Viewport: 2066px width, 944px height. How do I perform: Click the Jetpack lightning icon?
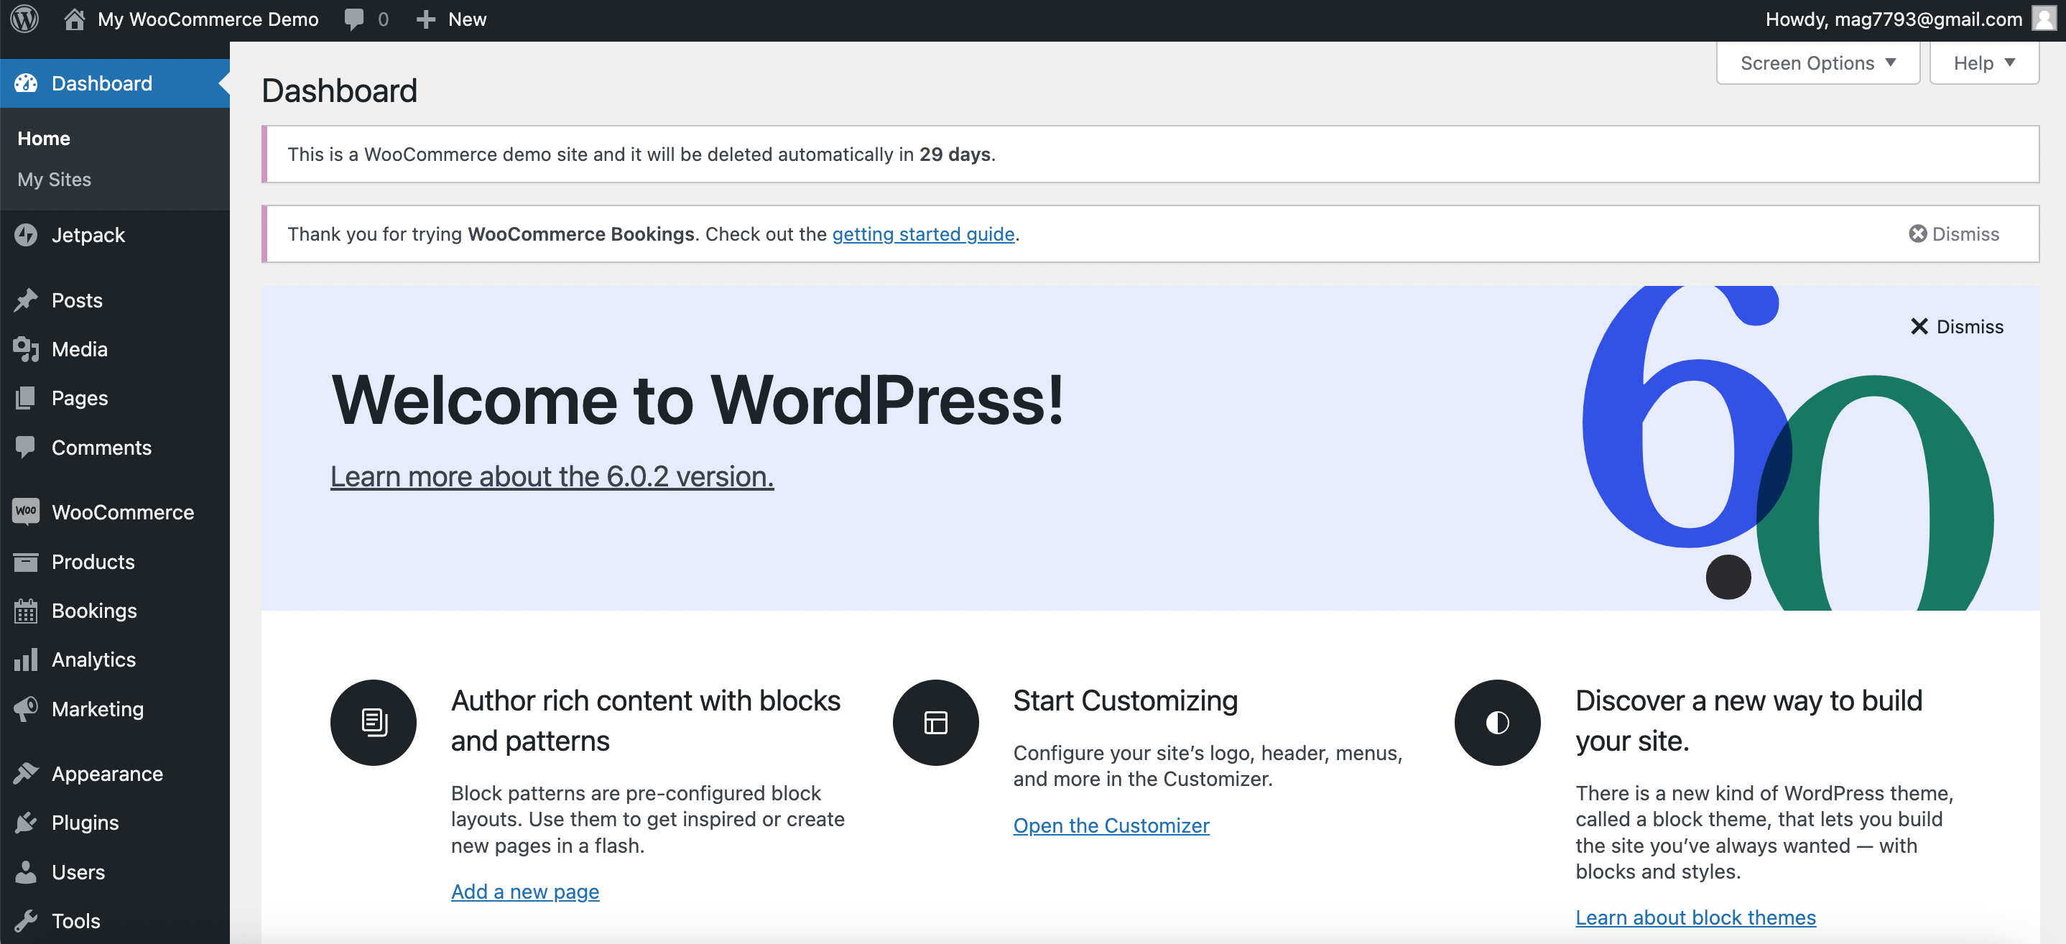coord(26,235)
